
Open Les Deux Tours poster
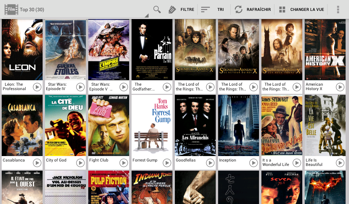point(282,50)
